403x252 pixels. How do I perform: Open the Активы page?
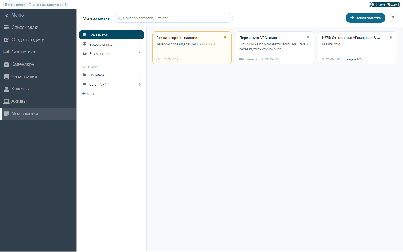click(38, 101)
